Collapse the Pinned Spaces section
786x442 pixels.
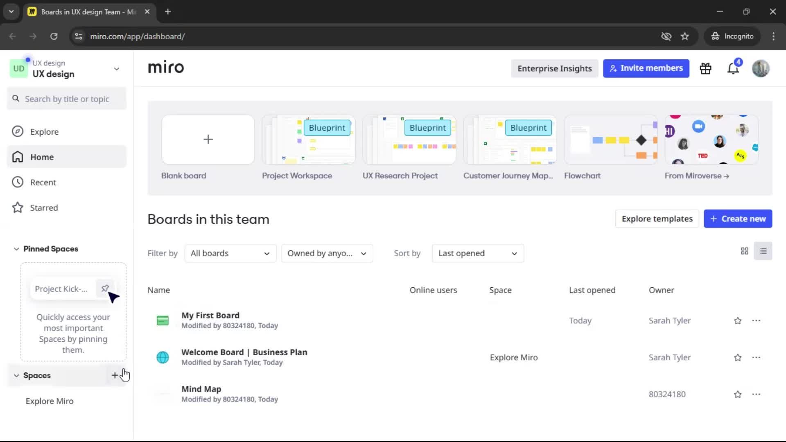[16, 249]
